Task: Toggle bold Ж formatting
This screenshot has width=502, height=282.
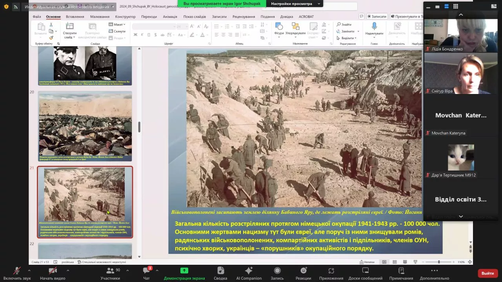Action: tap(135, 35)
